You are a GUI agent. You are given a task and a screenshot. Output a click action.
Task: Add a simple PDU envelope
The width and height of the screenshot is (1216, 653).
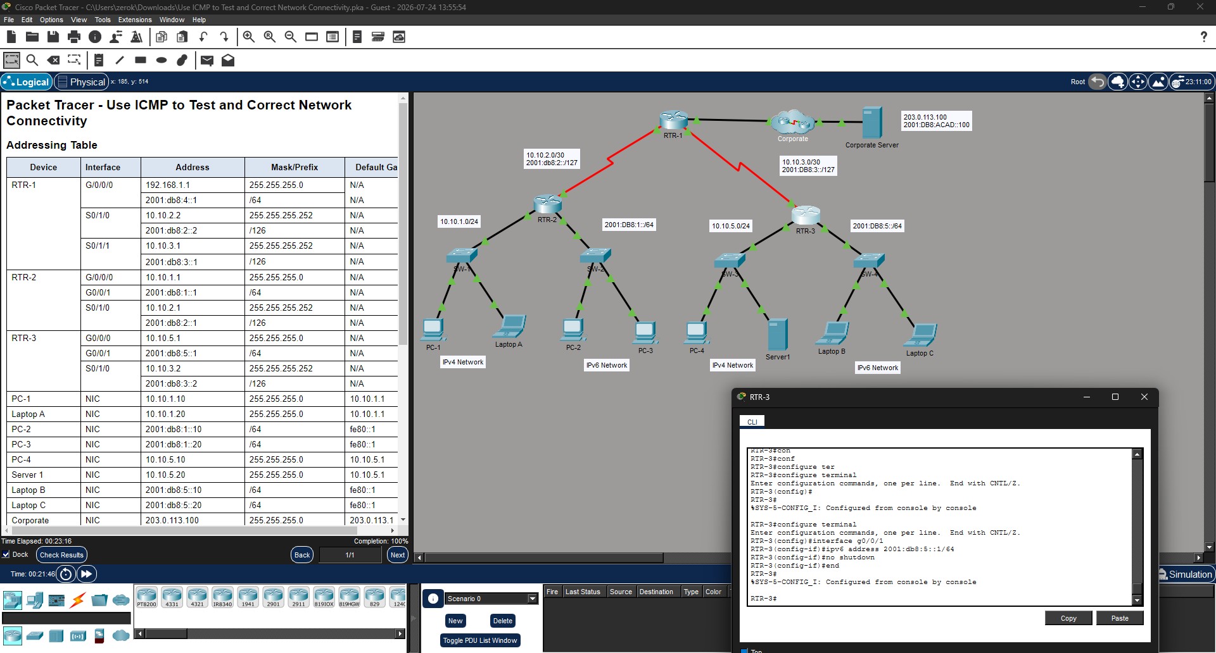tap(207, 60)
